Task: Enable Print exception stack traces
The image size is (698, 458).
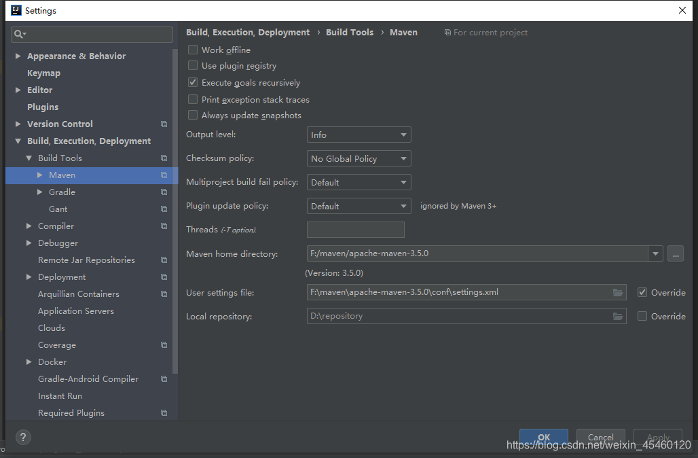Action: pyautogui.click(x=193, y=99)
